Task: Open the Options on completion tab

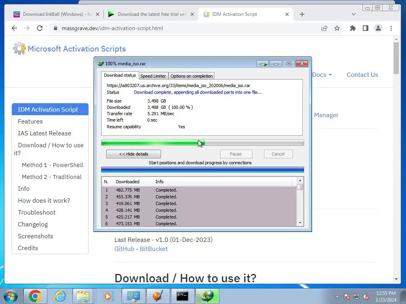Action: click(192, 76)
